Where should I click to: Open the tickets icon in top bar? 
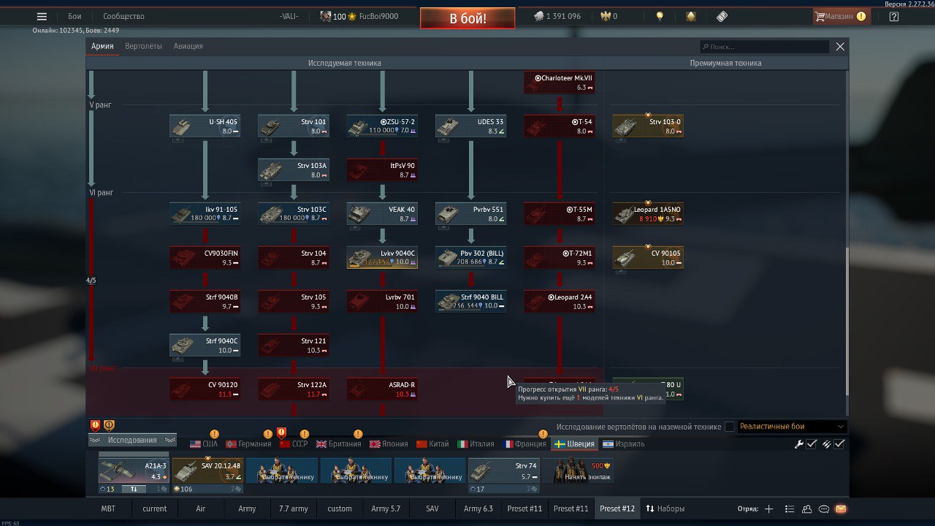point(722,16)
